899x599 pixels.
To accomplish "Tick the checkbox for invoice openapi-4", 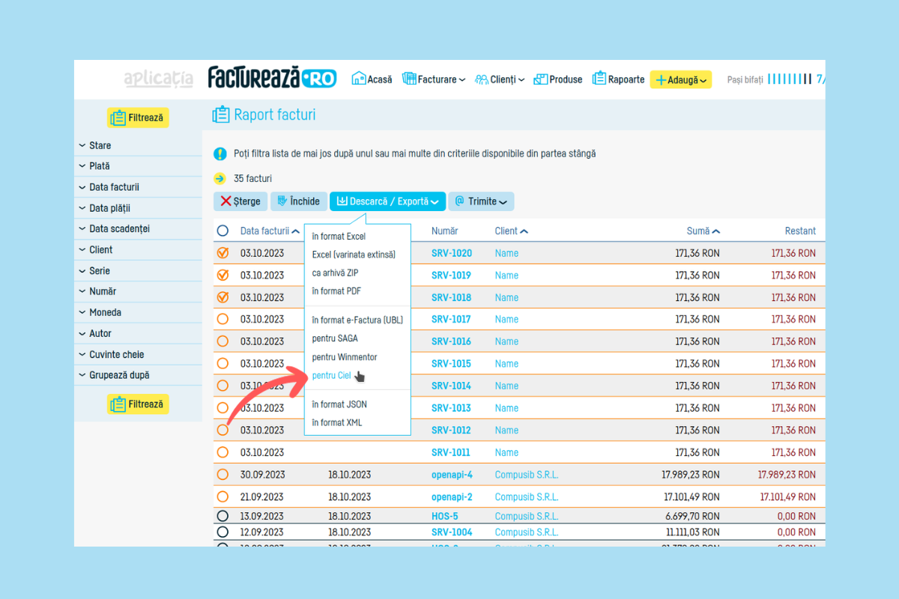I will click(223, 475).
